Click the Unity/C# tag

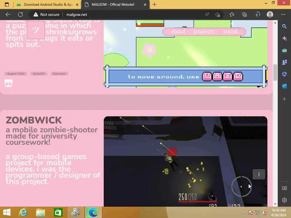pyautogui.click(x=39, y=74)
